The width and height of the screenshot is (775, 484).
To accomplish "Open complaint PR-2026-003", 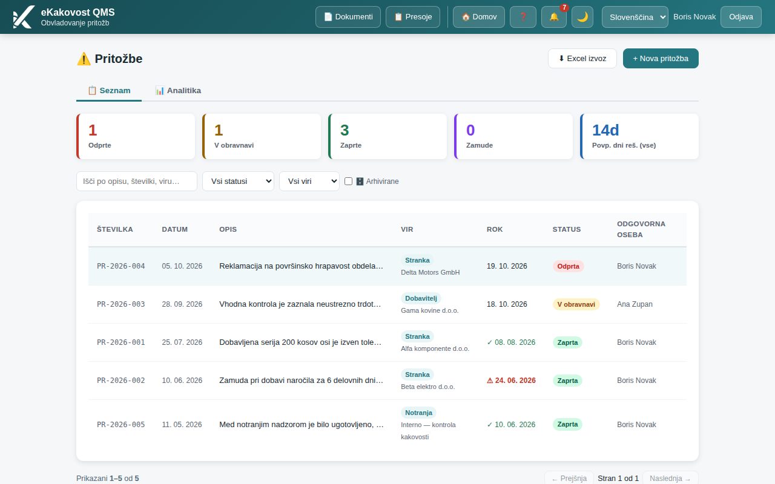I will pyautogui.click(x=387, y=304).
